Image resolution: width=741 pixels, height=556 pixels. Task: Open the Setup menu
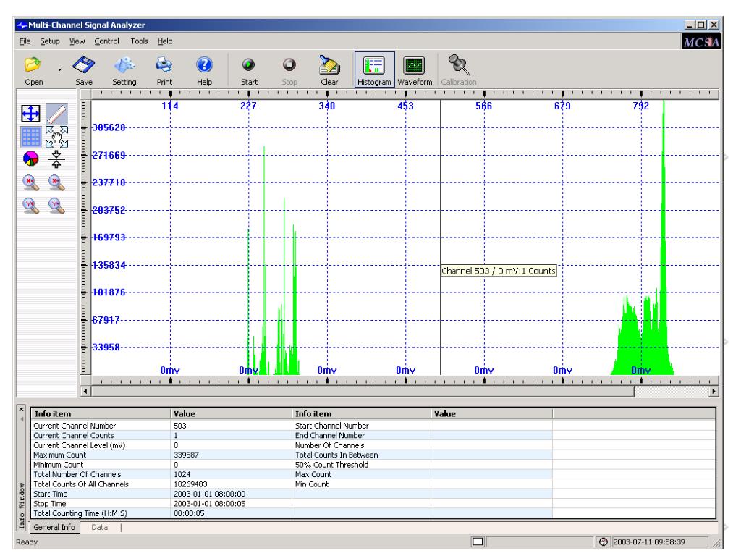(50, 41)
